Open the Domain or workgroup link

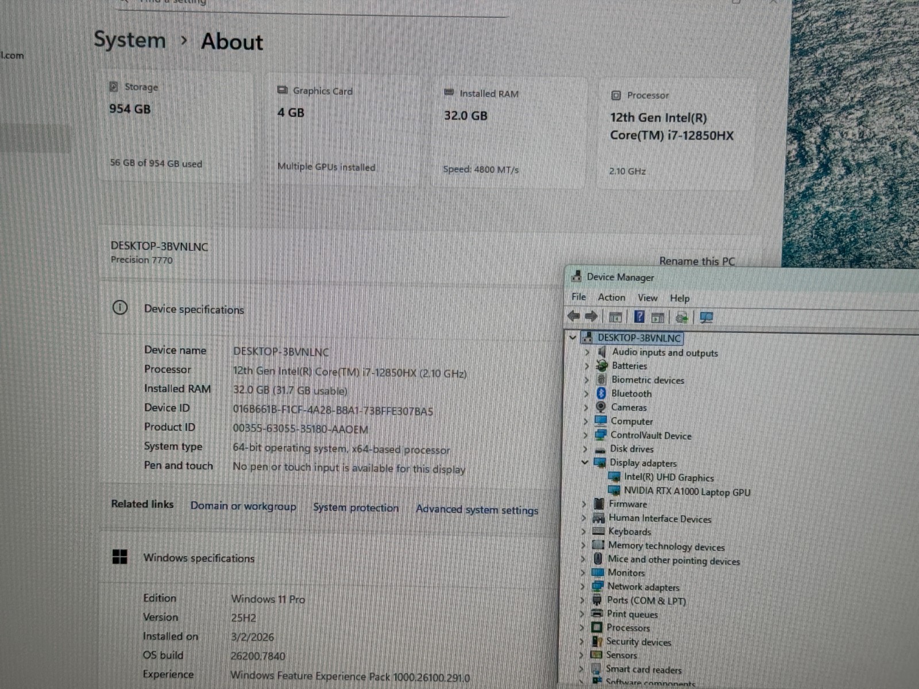[x=243, y=506]
